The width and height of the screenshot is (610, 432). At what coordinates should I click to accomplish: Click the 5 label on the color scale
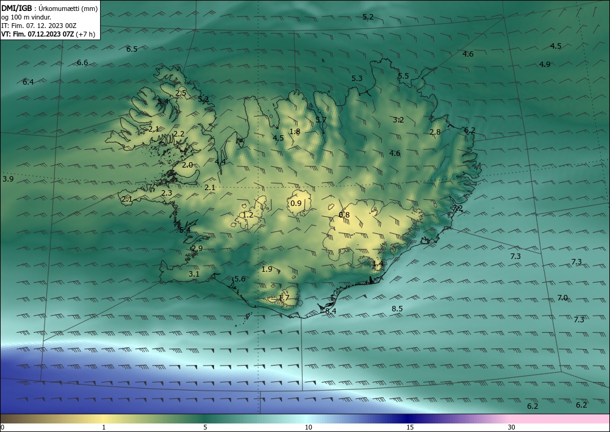[205, 428]
